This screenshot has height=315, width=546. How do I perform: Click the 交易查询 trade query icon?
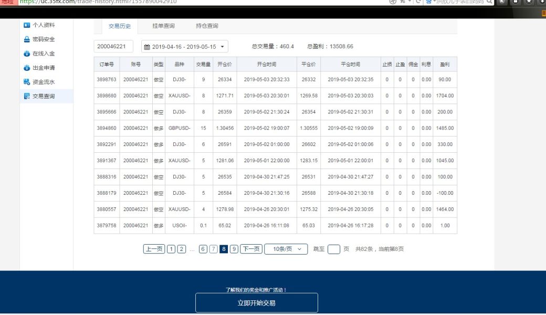click(27, 96)
